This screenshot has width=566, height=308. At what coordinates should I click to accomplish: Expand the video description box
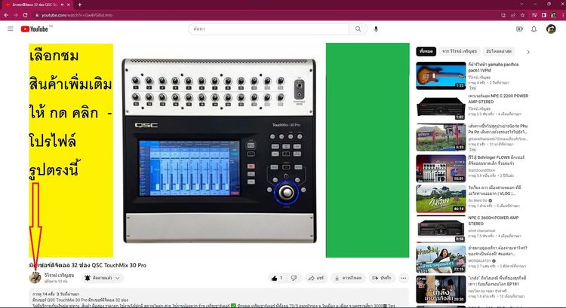[x=219, y=298]
